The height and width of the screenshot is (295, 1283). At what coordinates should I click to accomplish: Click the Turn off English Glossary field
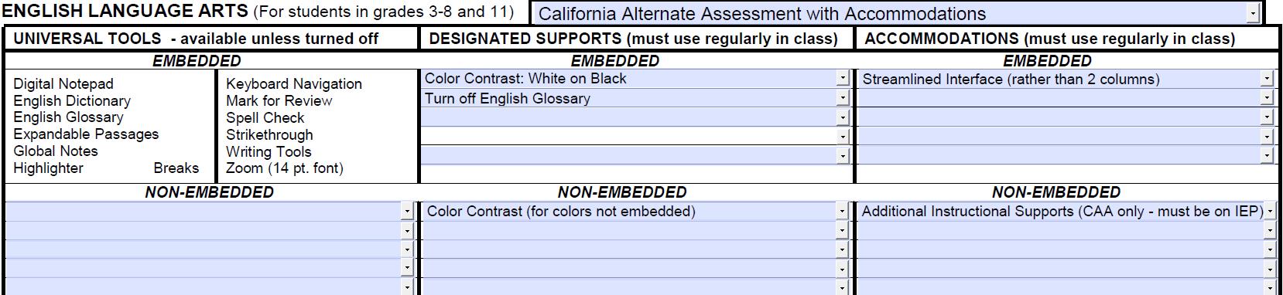630,98
